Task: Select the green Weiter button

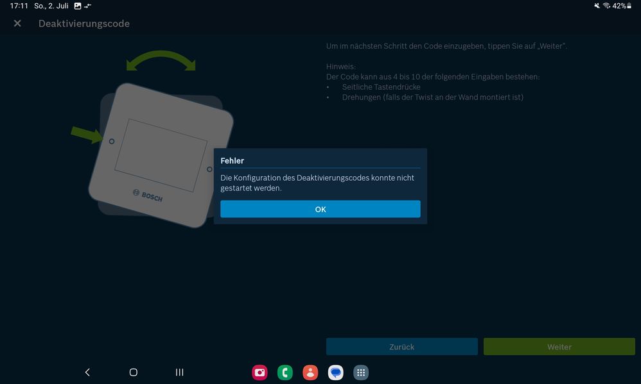Action: pyautogui.click(x=559, y=346)
